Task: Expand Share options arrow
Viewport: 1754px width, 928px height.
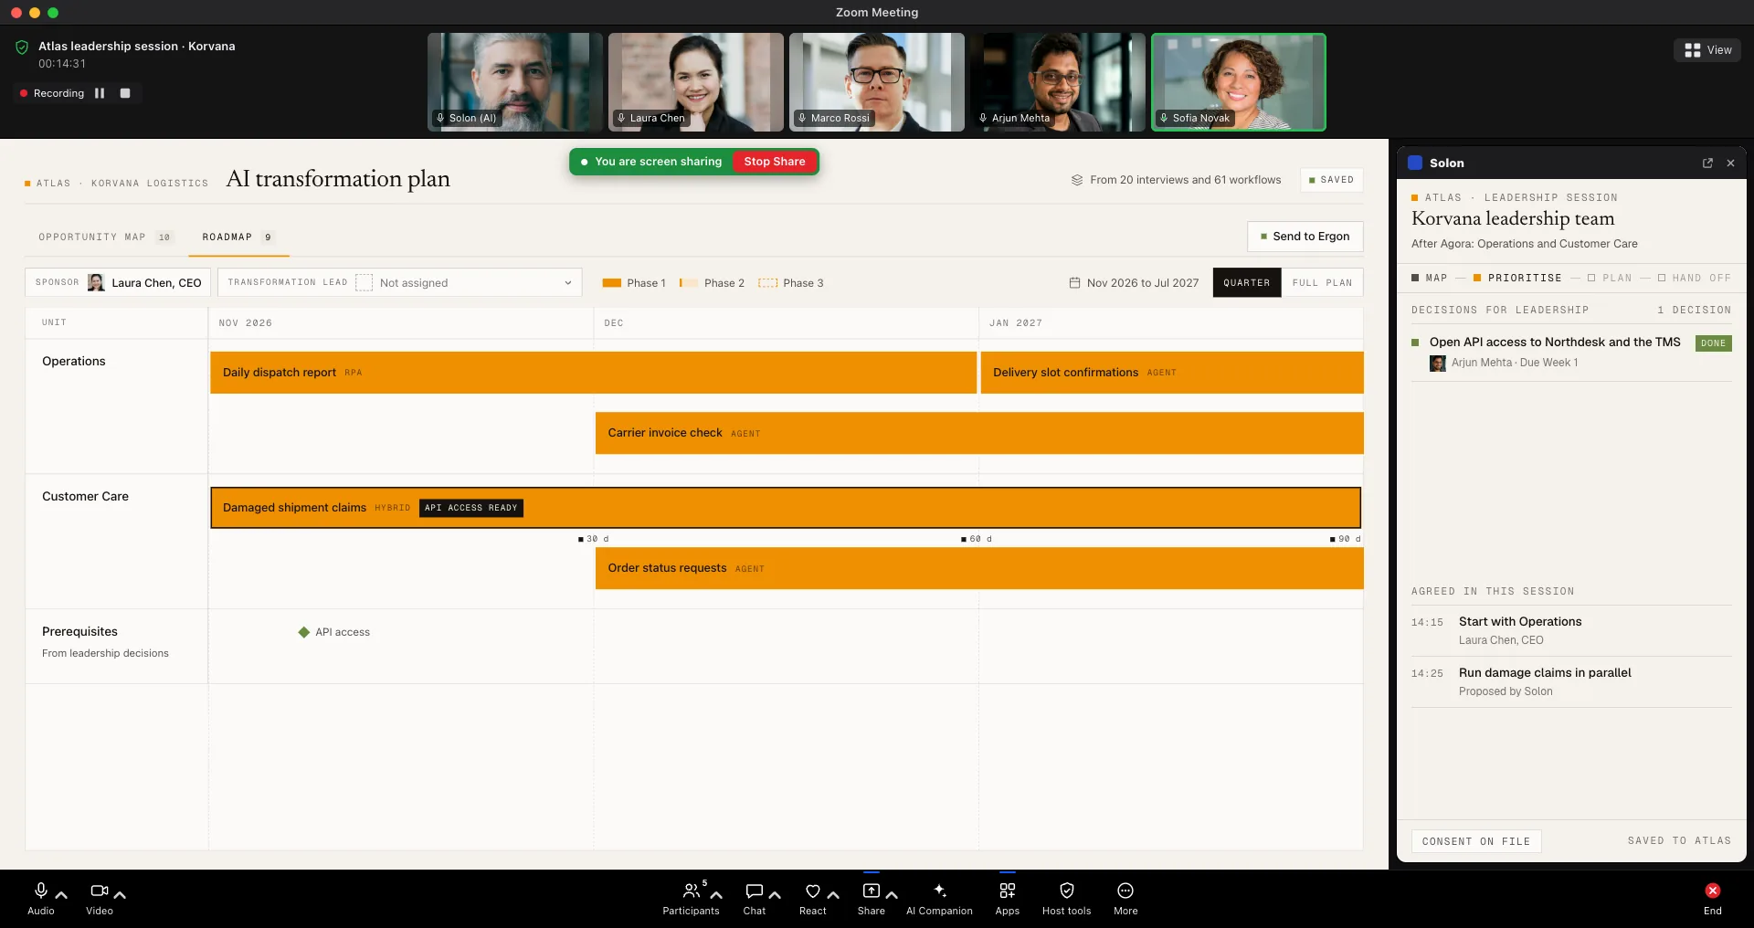Action: 892,895
